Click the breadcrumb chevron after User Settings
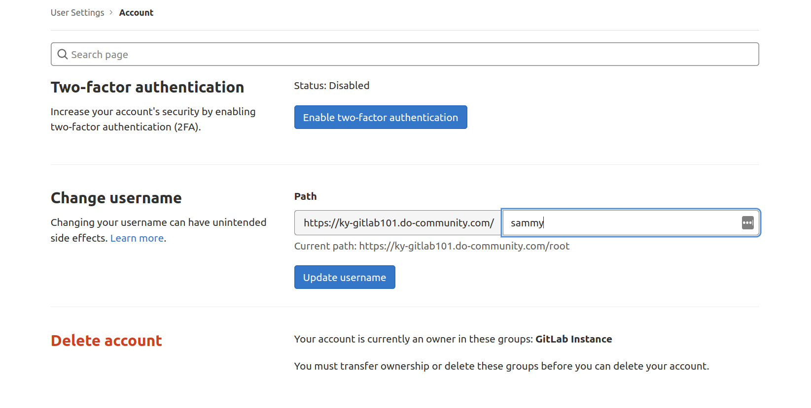The height and width of the screenshot is (408, 811). click(x=111, y=12)
